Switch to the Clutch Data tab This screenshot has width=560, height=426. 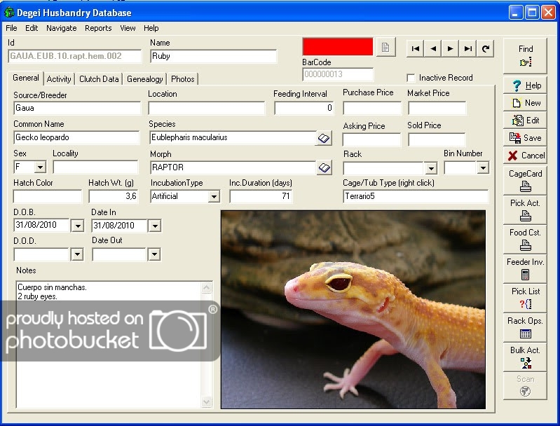click(x=99, y=79)
